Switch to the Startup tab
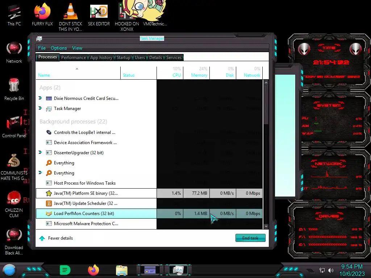Image resolution: width=371 pixels, height=278 pixels. pos(123,58)
